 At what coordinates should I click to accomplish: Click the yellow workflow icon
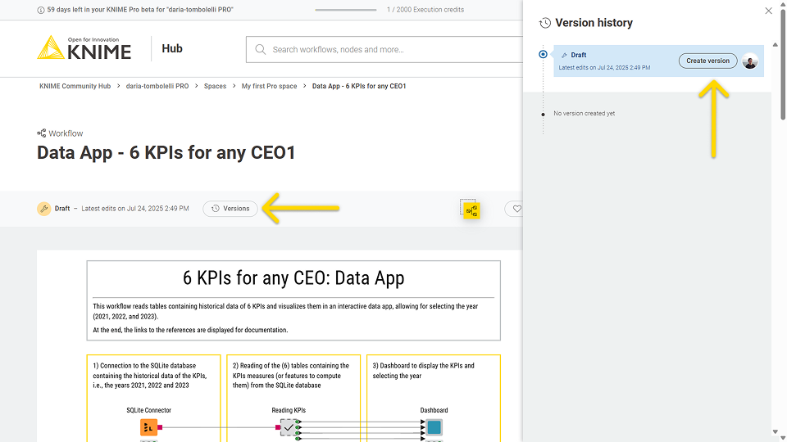pyautogui.click(x=471, y=210)
